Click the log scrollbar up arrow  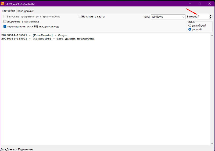pyautogui.click(x=212, y=35)
